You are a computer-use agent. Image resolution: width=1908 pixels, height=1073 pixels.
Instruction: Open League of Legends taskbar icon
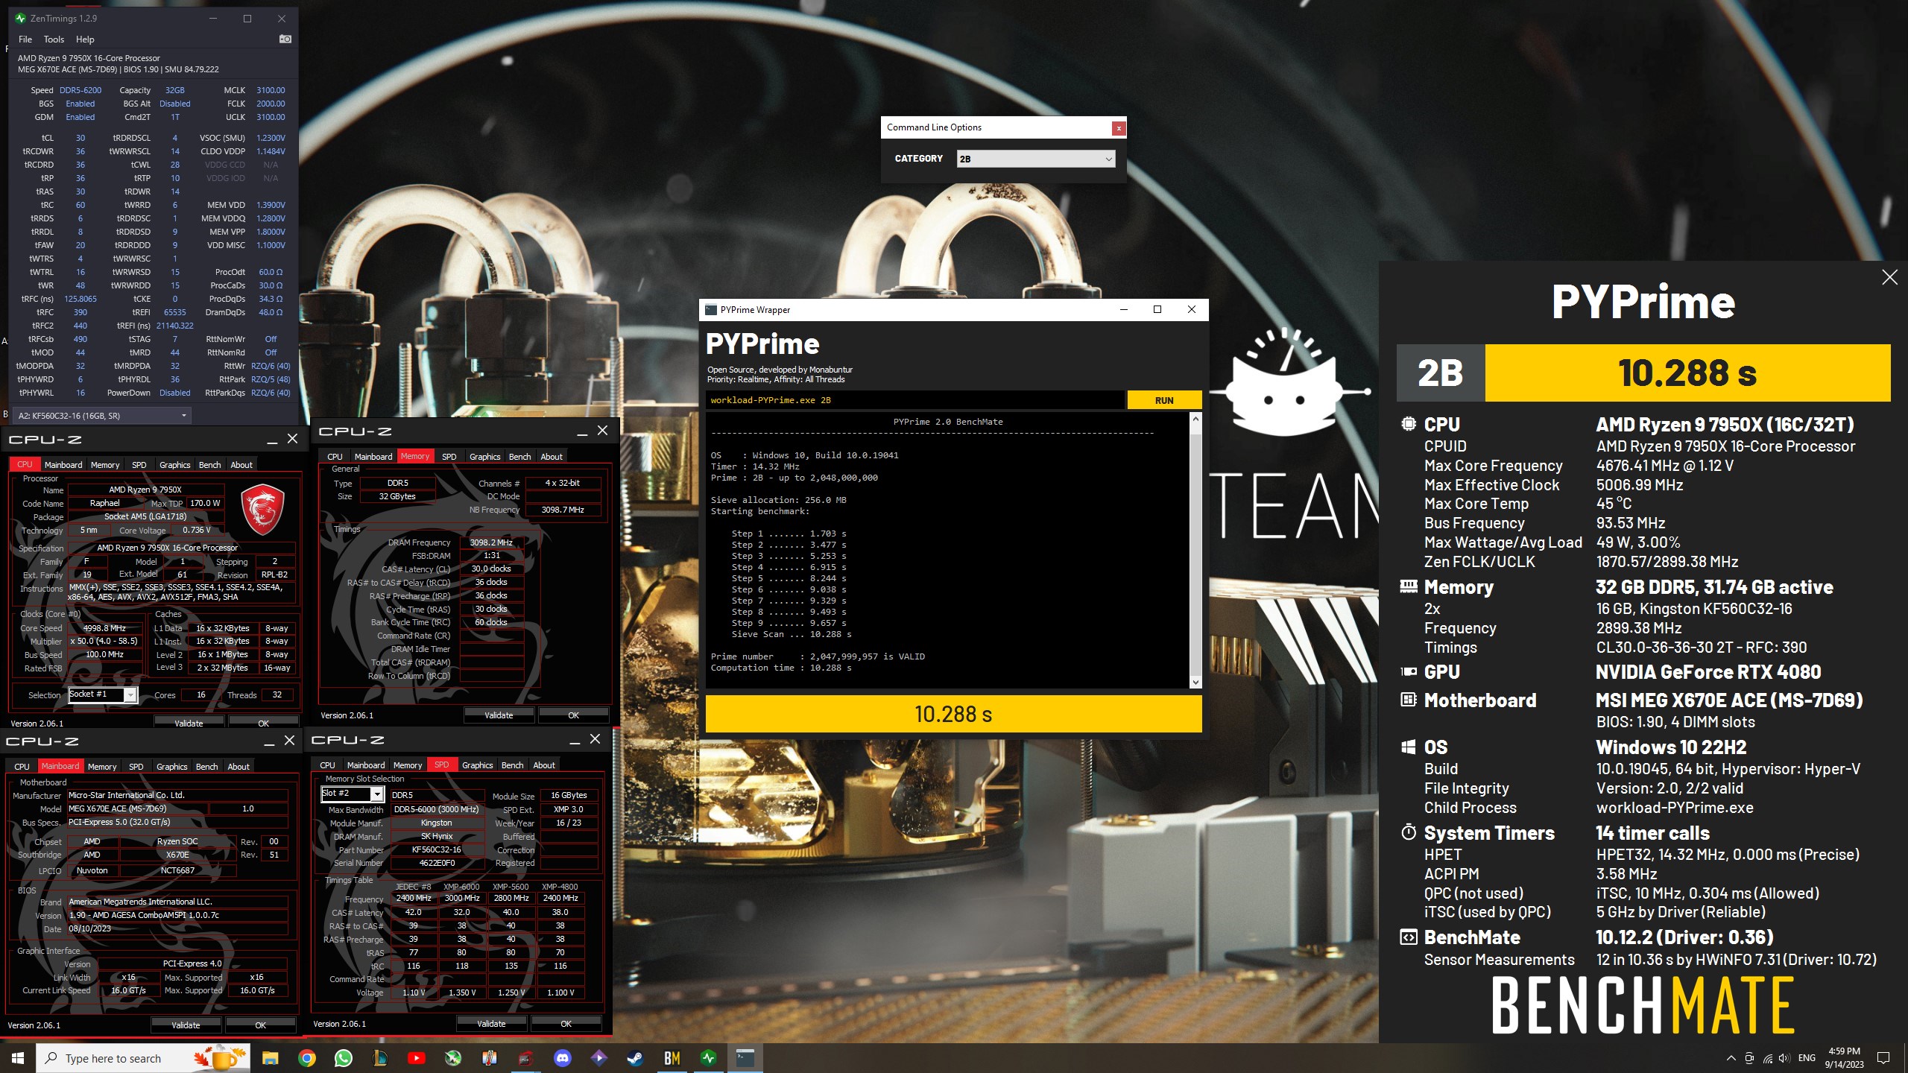tap(379, 1057)
